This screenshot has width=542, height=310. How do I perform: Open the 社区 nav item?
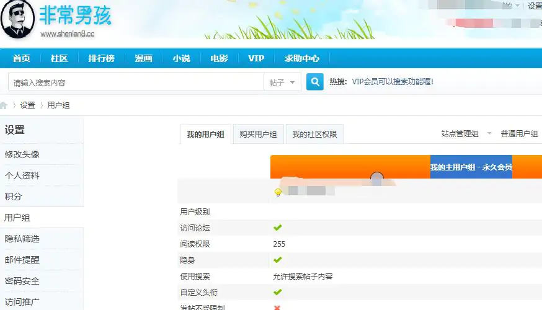(x=59, y=58)
